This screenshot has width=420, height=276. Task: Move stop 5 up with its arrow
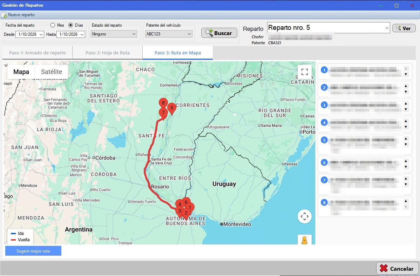[x=406, y=139]
